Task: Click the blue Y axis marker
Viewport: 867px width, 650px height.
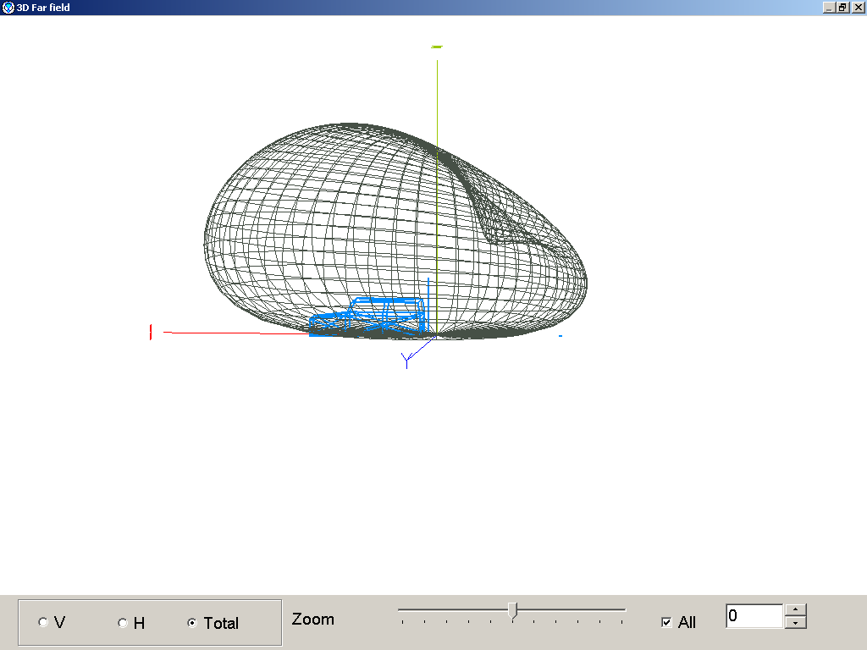Action: click(406, 361)
